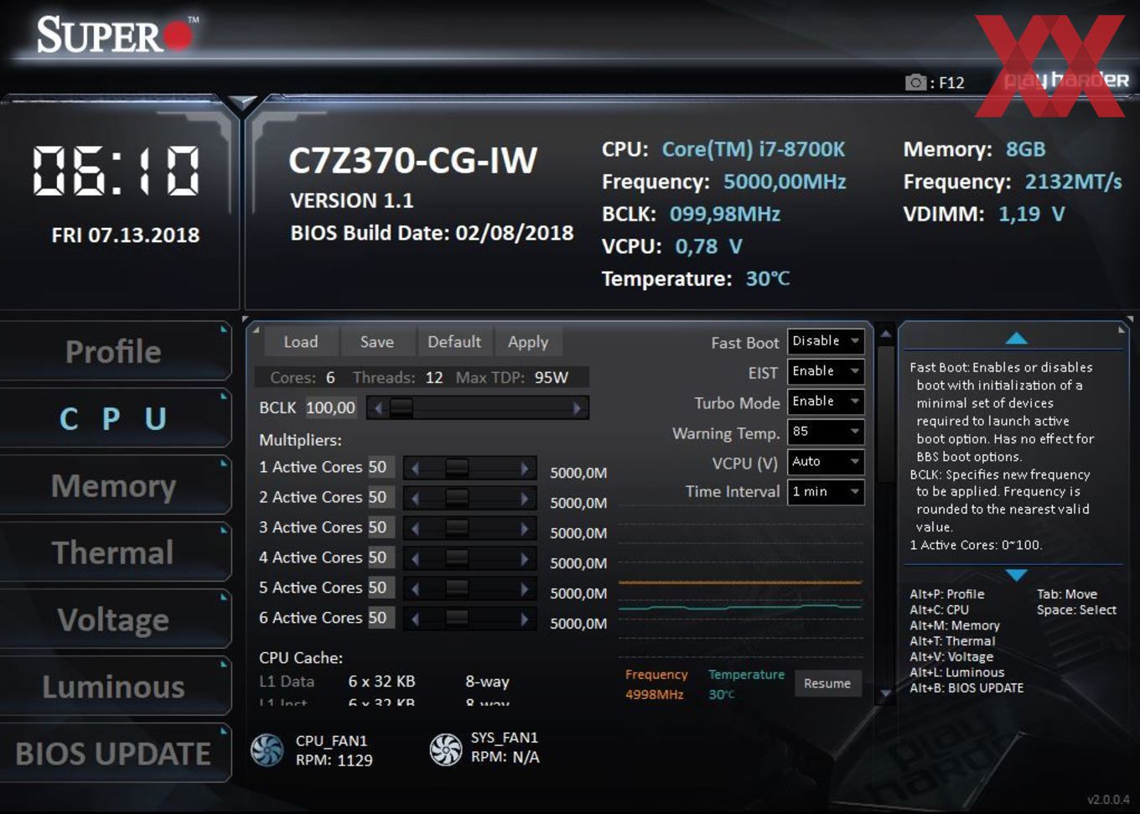
Task: Decrease 5 Active Cores multiplier arrow
Action: point(415,589)
